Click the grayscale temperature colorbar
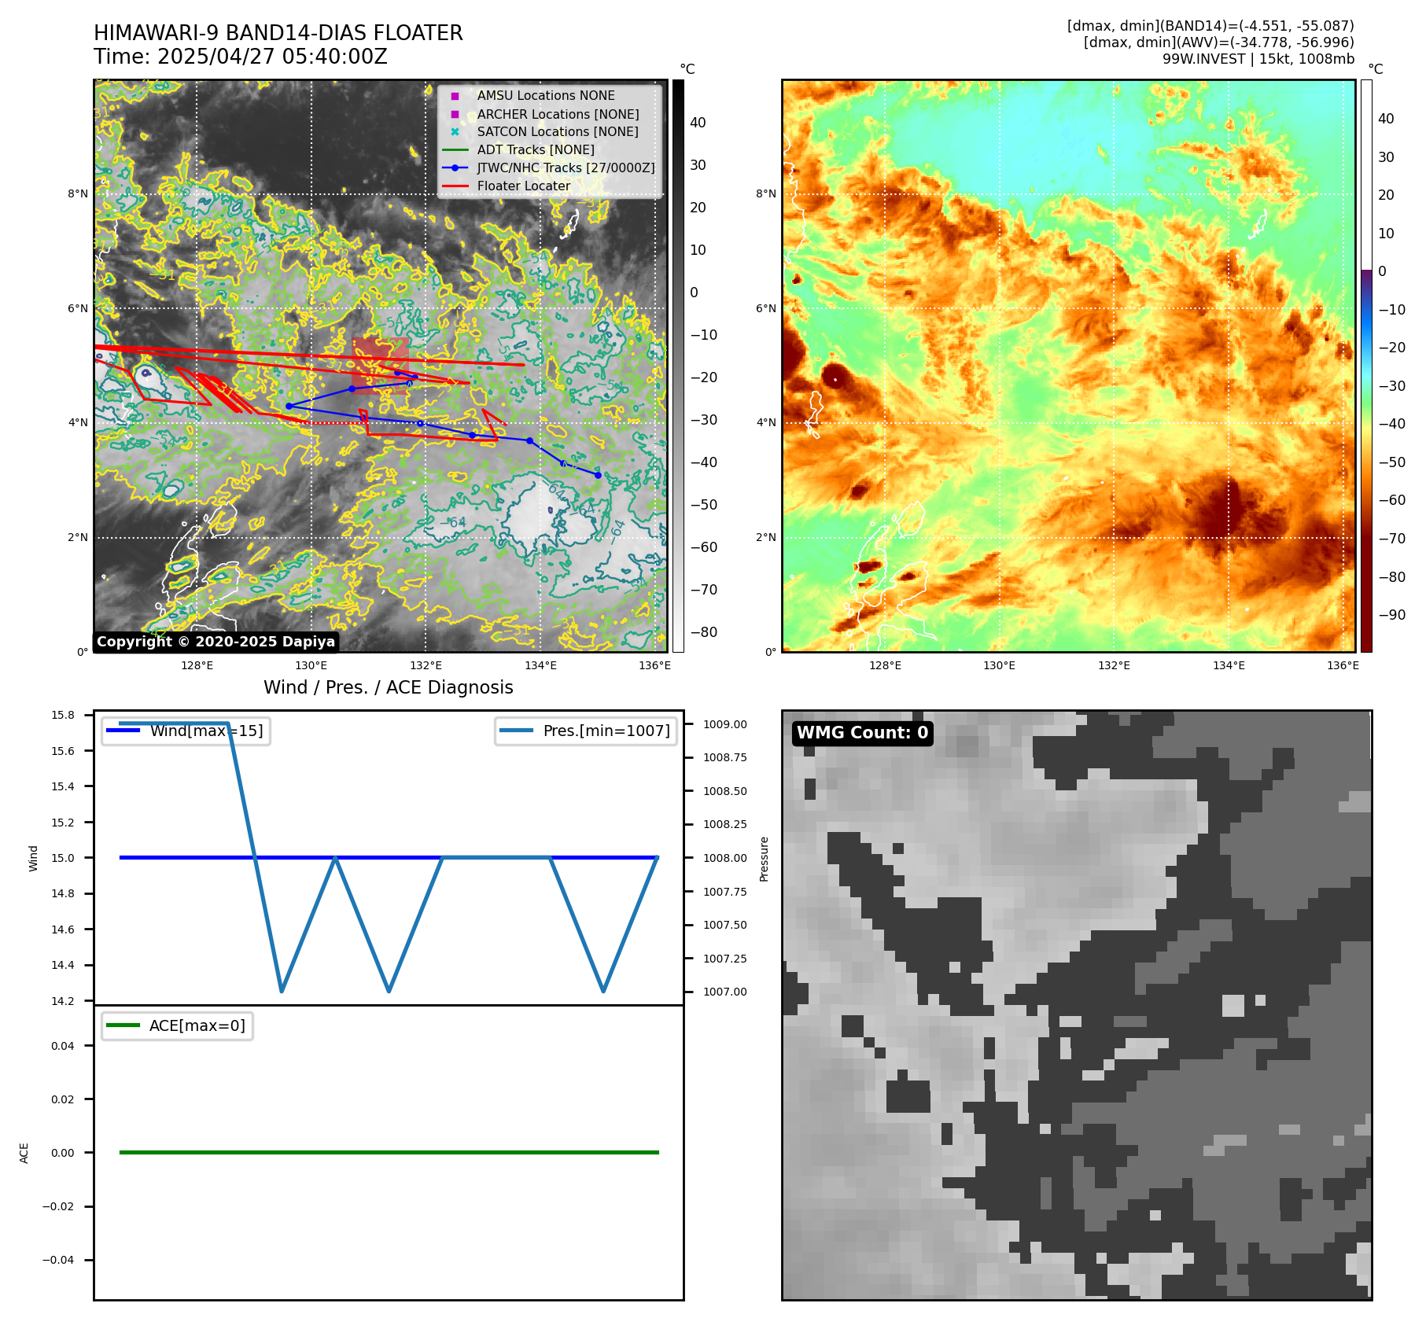This screenshot has width=1426, height=1329. (678, 366)
